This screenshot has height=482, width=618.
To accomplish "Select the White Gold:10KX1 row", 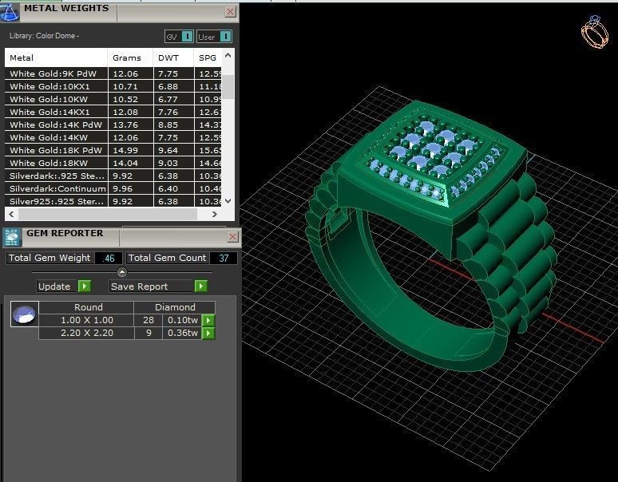I will (113, 86).
